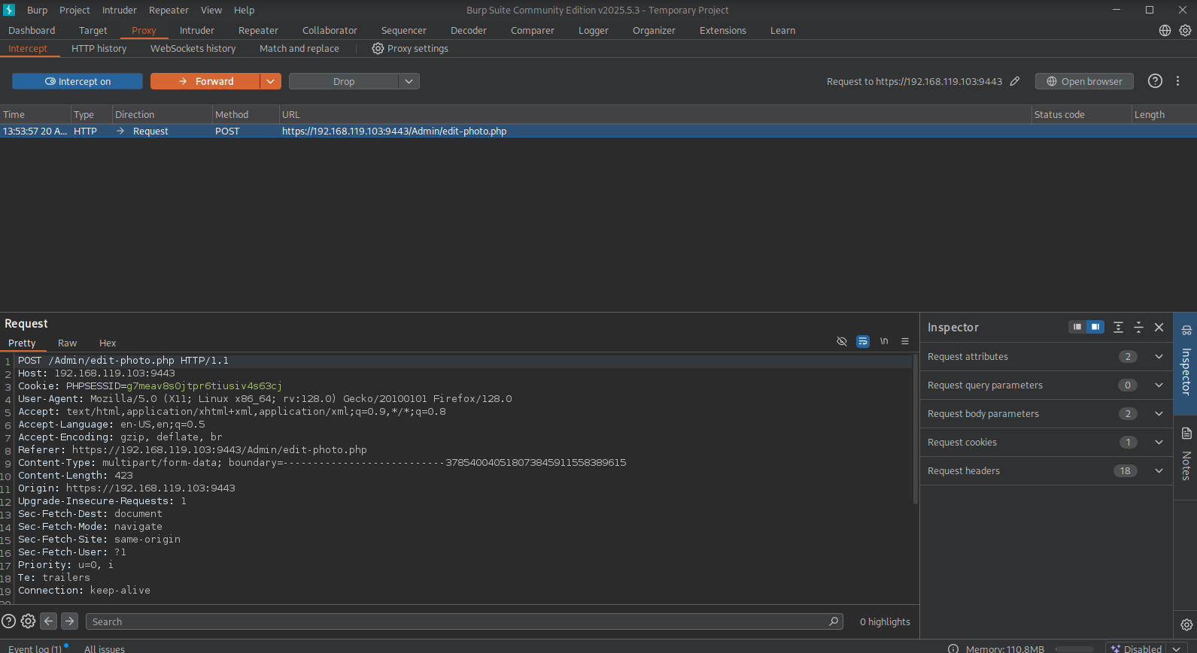The image size is (1197, 653).
Task: Click the Open browser button
Action: 1083,81
